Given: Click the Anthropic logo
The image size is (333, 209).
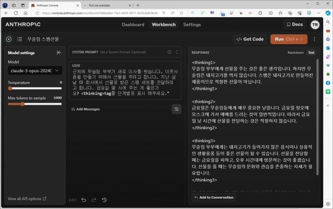Looking at the screenshot, I should pos(23,25).
